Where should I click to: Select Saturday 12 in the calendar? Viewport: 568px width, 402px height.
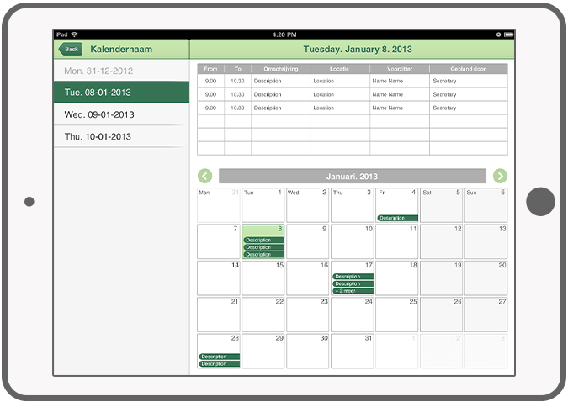pyautogui.click(x=441, y=241)
